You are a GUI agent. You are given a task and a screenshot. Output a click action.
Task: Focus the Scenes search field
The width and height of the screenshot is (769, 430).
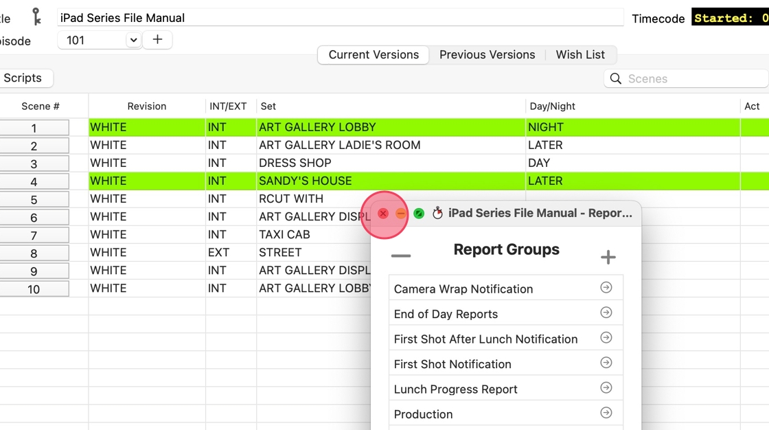pos(686,78)
